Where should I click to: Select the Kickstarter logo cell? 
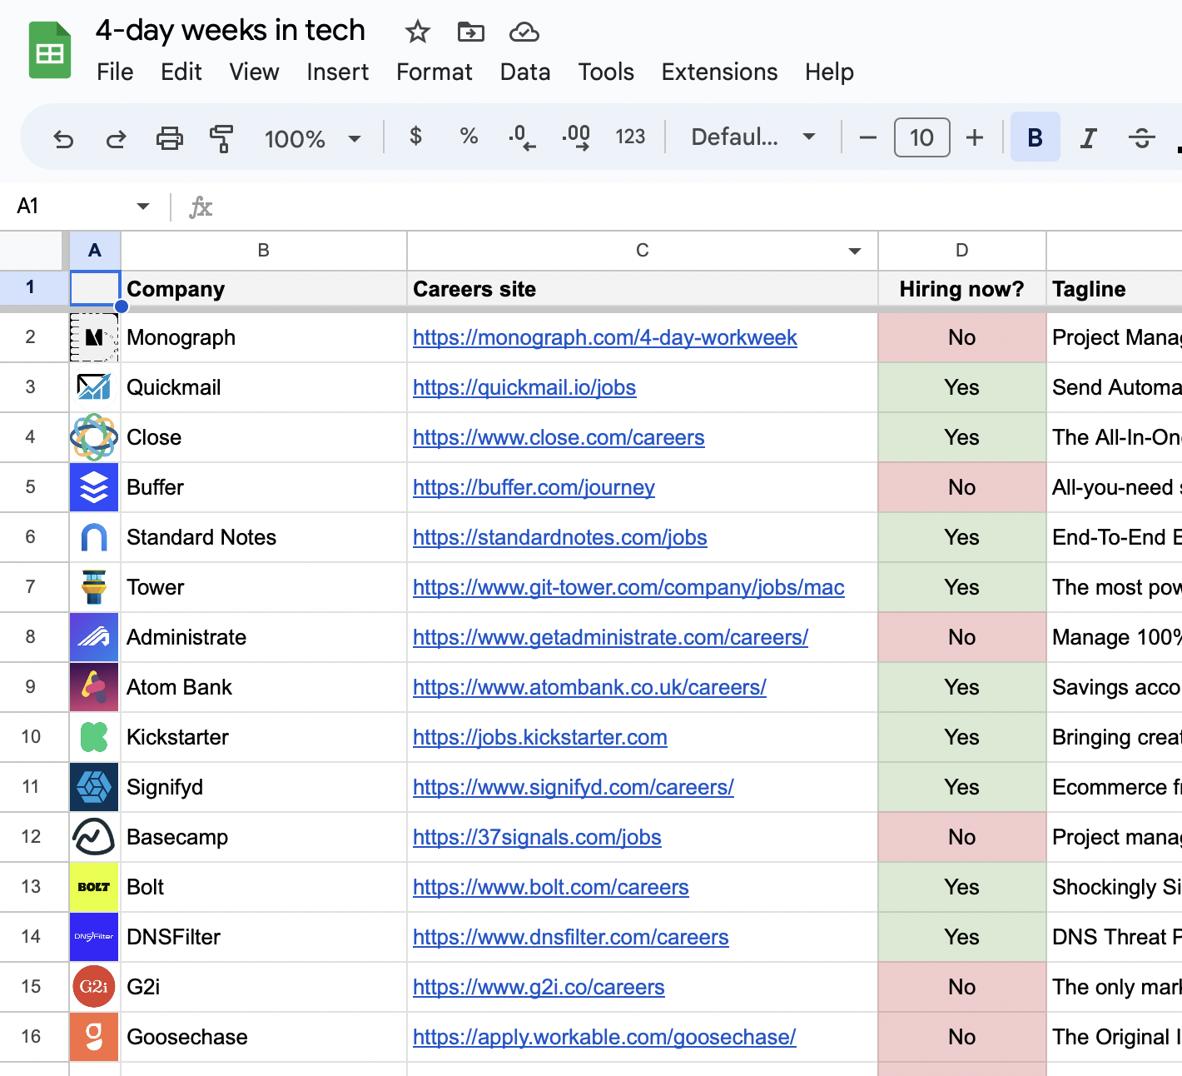click(94, 737)
